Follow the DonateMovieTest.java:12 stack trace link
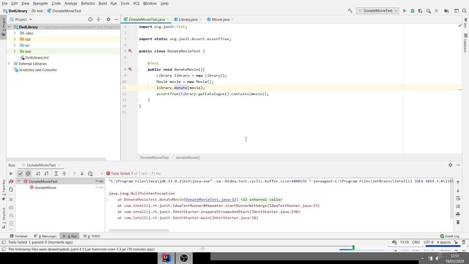469x264 pixels. pos(211,199)
